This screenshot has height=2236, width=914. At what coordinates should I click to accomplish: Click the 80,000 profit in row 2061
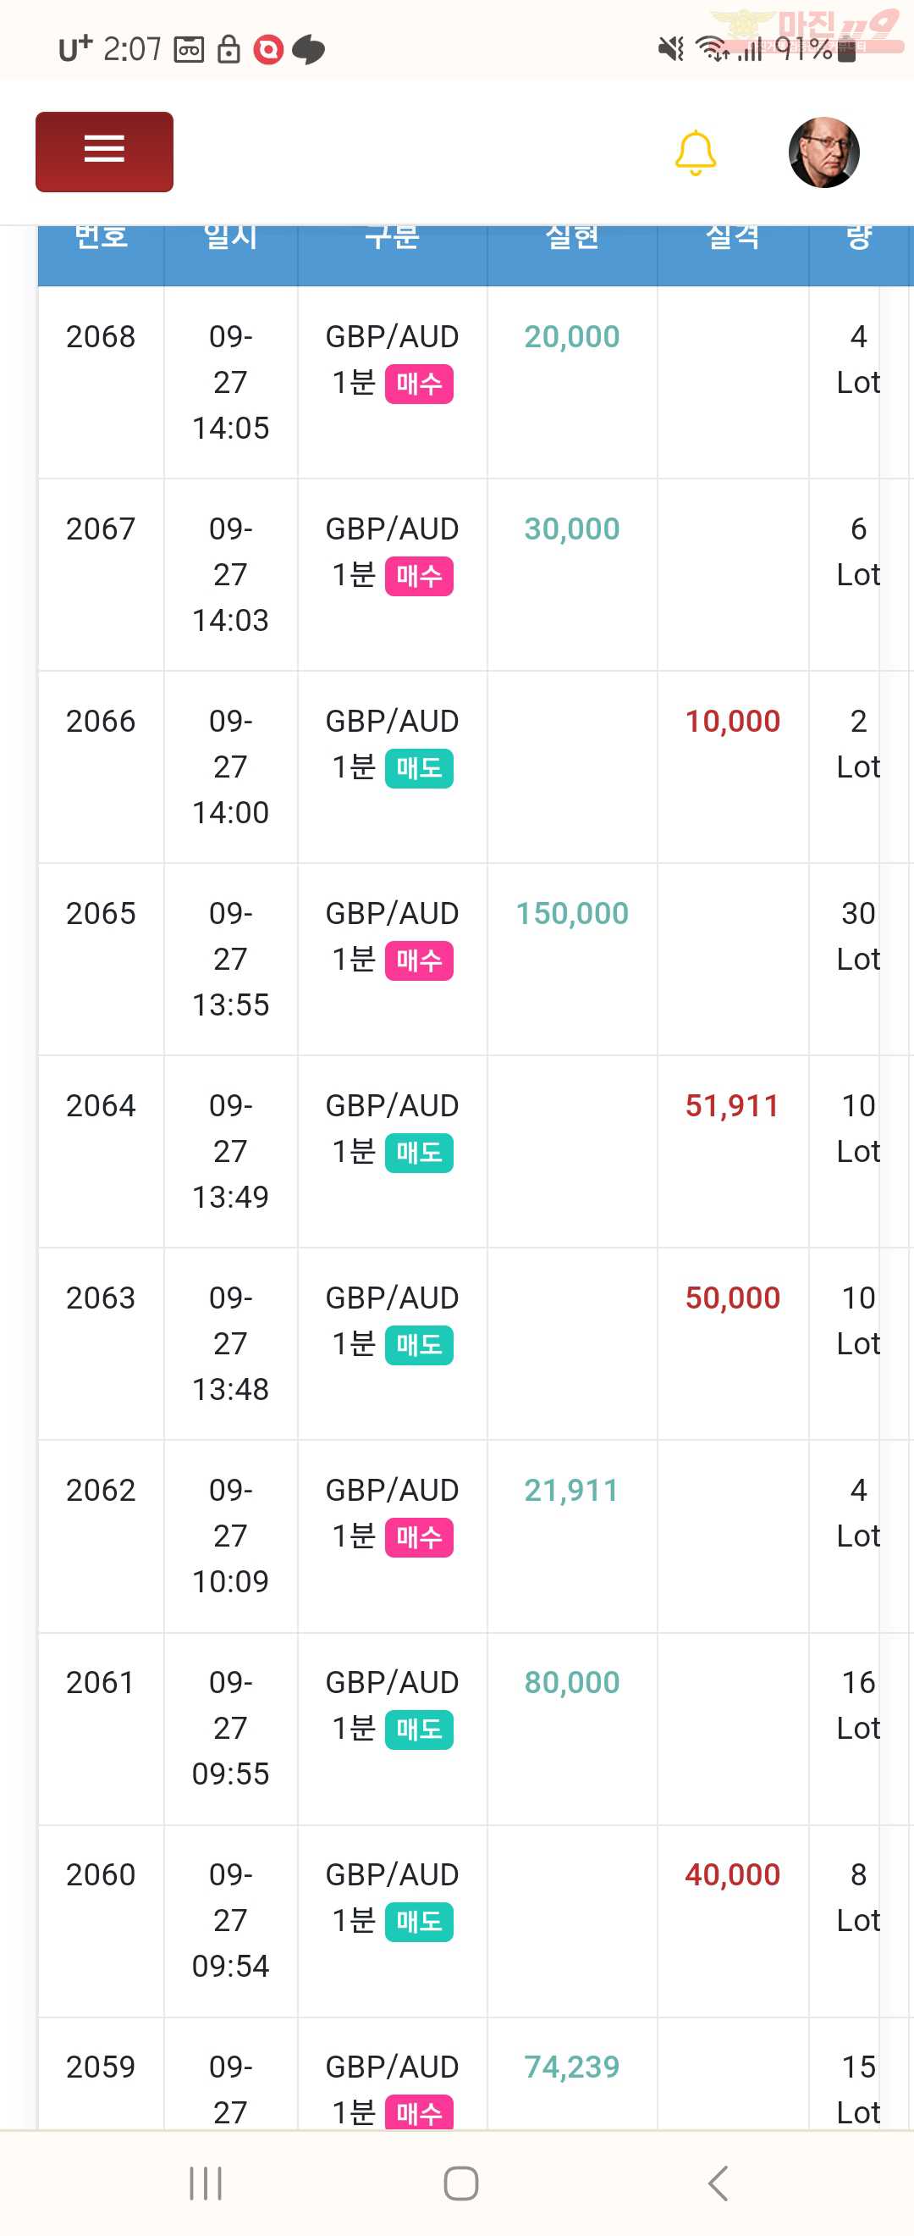(x=572, y=1682)
